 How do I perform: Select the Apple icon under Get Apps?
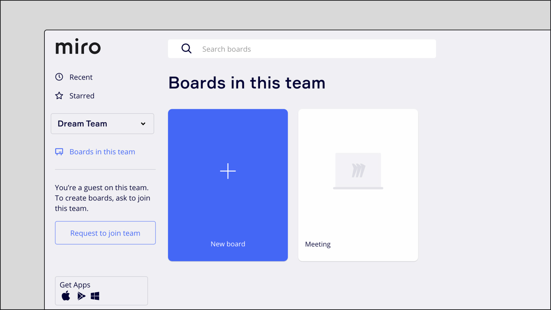pos(65,296)
